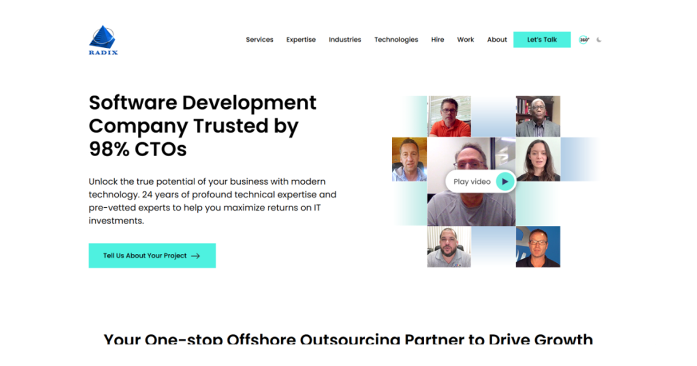Open the Industries menu

point(345,40)
